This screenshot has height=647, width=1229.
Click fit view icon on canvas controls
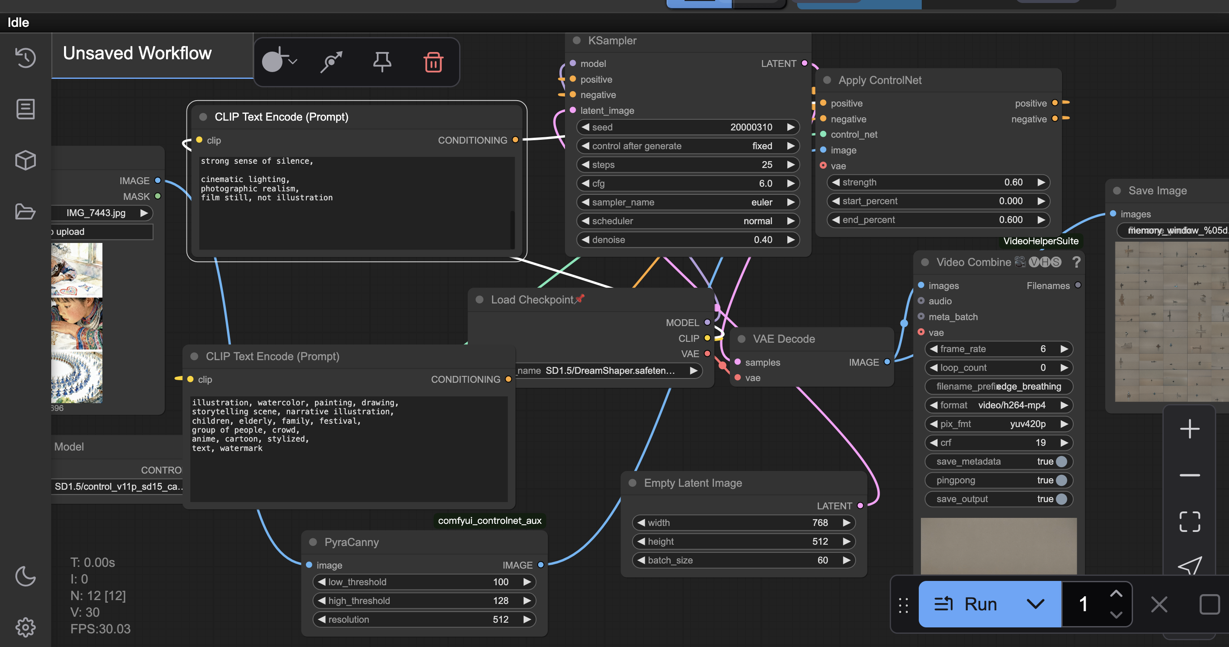(x=1189, y=522)
